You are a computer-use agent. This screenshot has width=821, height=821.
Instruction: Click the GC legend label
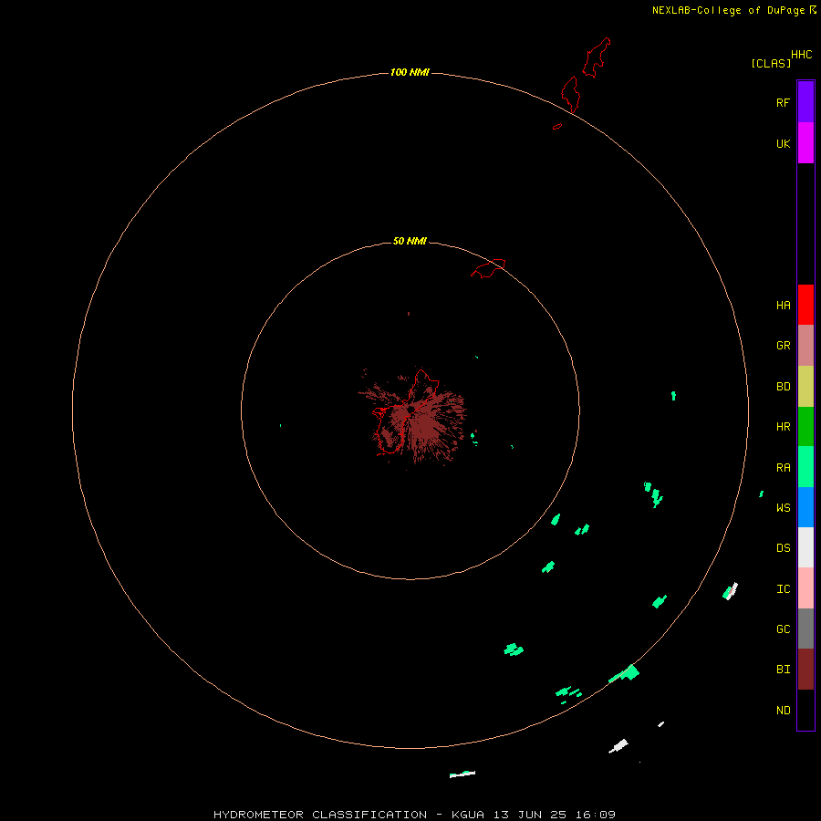(783, 629)
